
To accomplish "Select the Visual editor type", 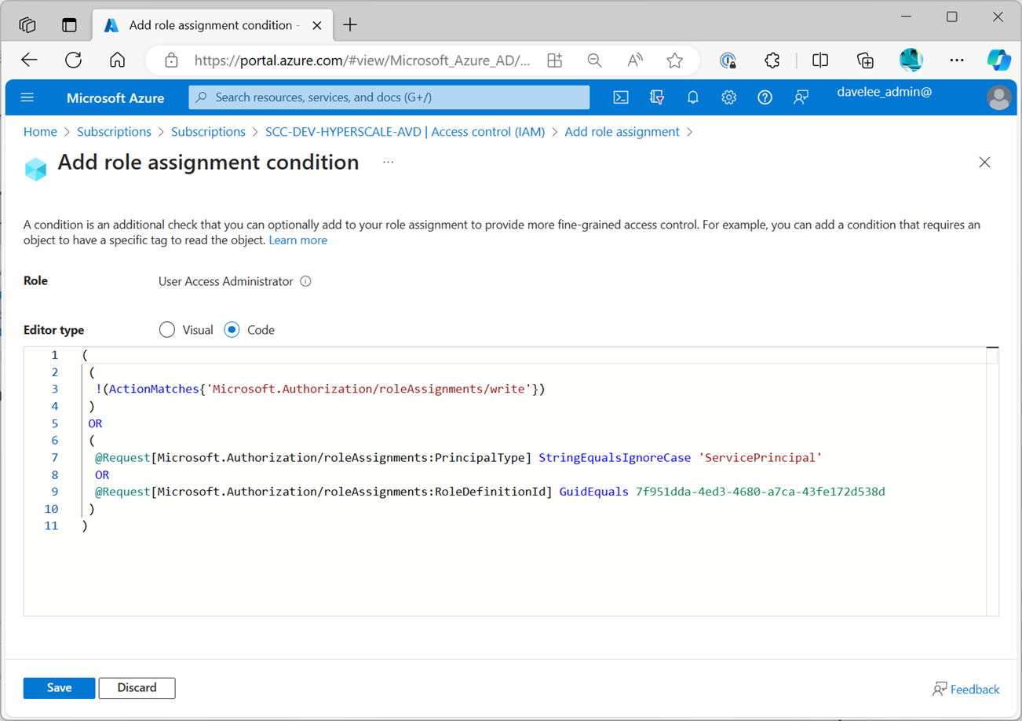I will click(167, 330).
